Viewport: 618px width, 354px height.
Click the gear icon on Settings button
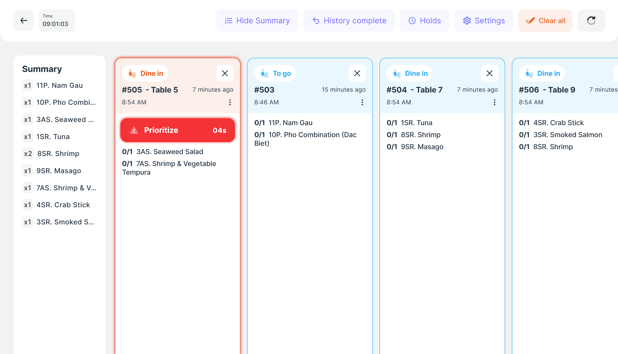(x=466, y=20)
